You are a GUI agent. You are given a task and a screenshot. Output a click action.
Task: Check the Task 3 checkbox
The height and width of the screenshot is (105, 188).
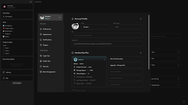(x=4, y=54)
